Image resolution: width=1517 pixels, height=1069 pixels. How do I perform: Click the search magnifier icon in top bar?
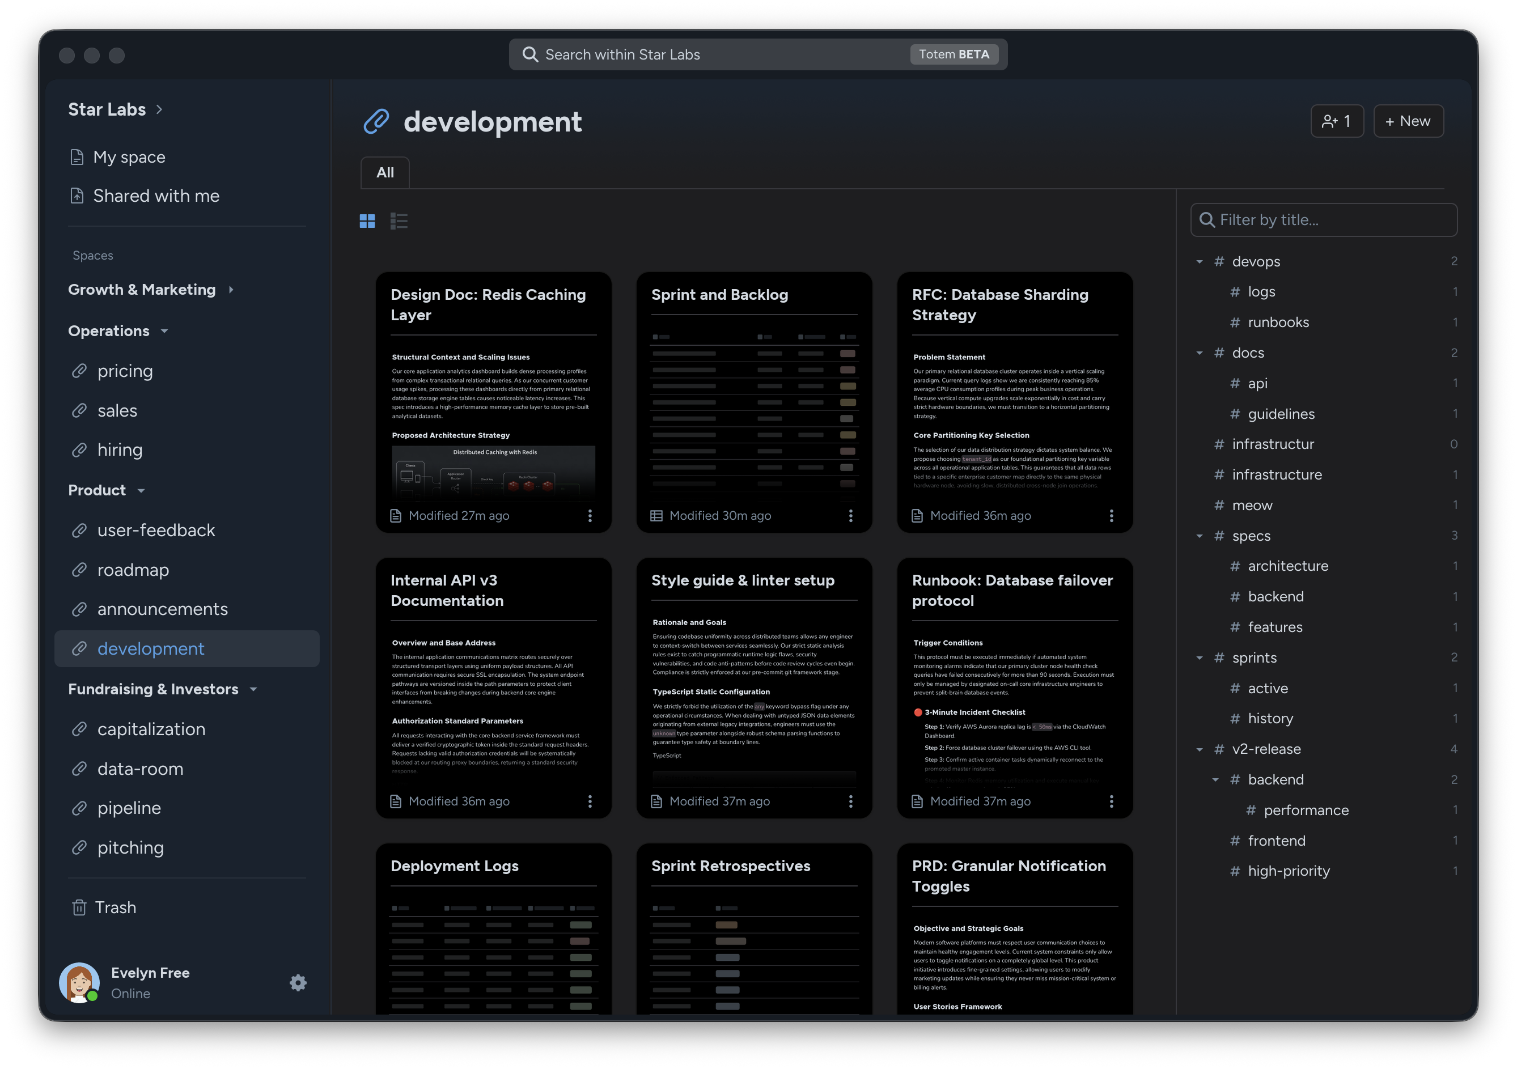(530, 54)
